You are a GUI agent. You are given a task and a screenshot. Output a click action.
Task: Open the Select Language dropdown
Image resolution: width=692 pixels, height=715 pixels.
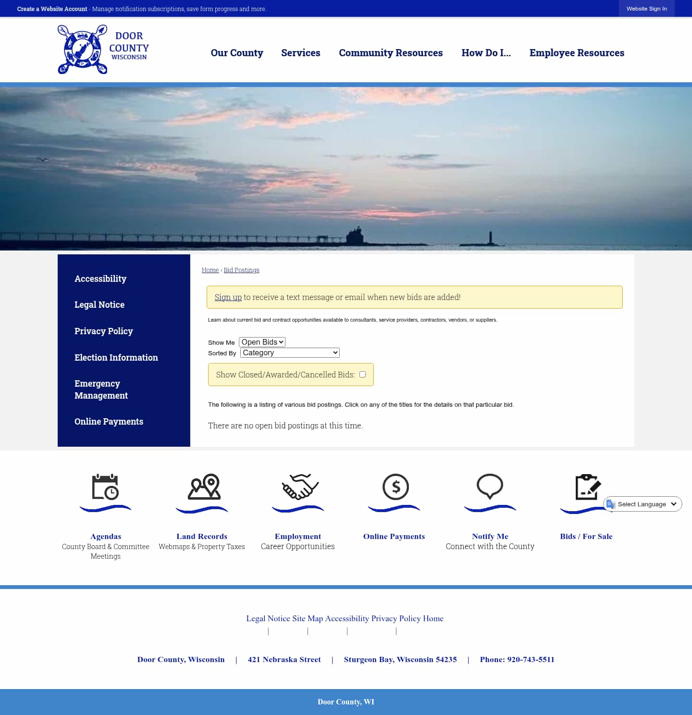click(643, 504)
